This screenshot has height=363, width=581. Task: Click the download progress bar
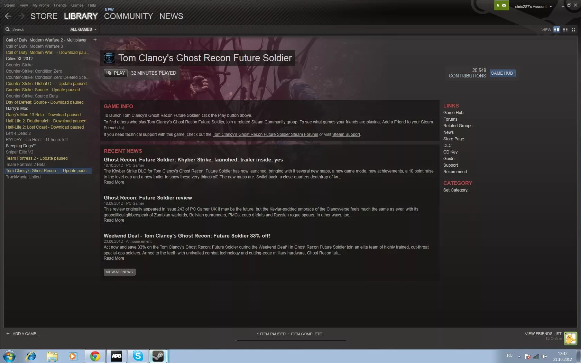(x=290, y=340)
